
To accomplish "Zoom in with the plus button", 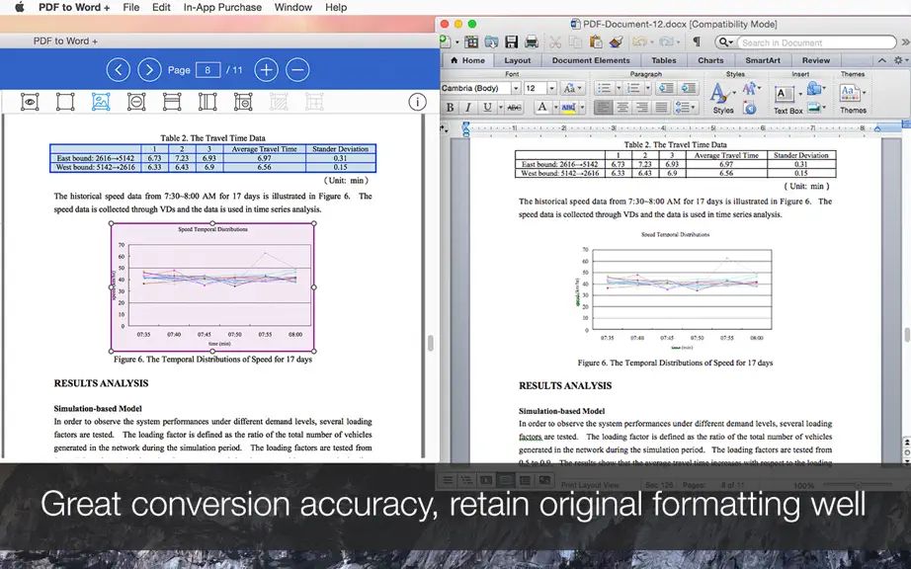I will point(266,70).
